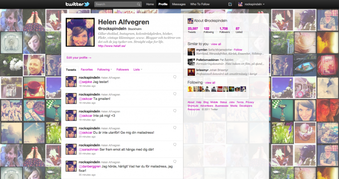Switch to the Followers tab
Image resolution: width=339 pixels, height=179 pixels.
[122, 69]
